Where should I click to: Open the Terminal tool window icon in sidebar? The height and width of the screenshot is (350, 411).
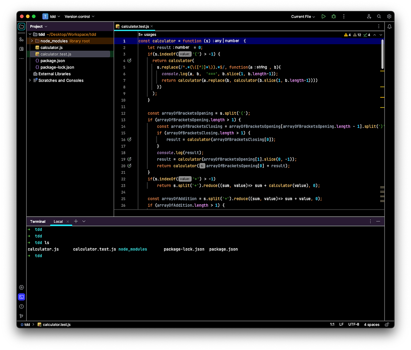click(x=21, y=297)
